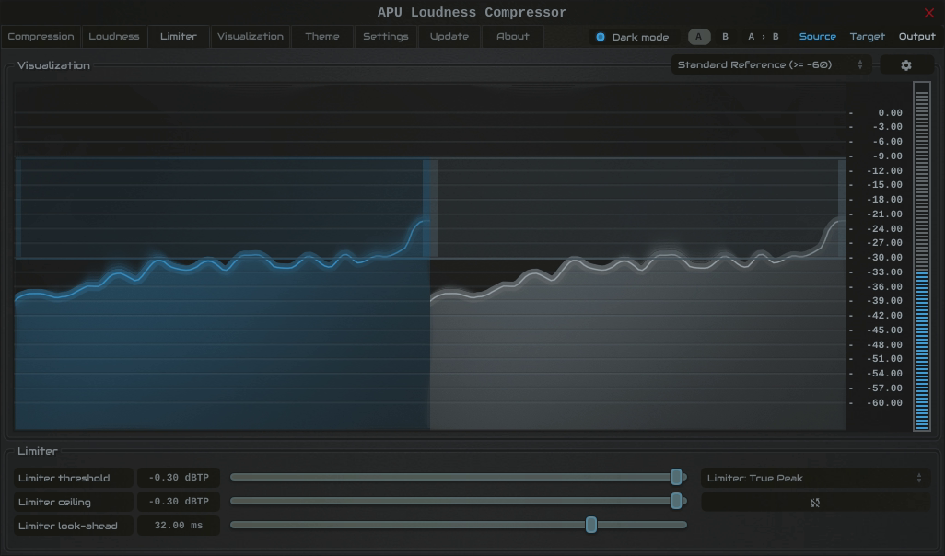945x556 pixels.
Task: Show the Source signal view
Action: pos(817,37)
